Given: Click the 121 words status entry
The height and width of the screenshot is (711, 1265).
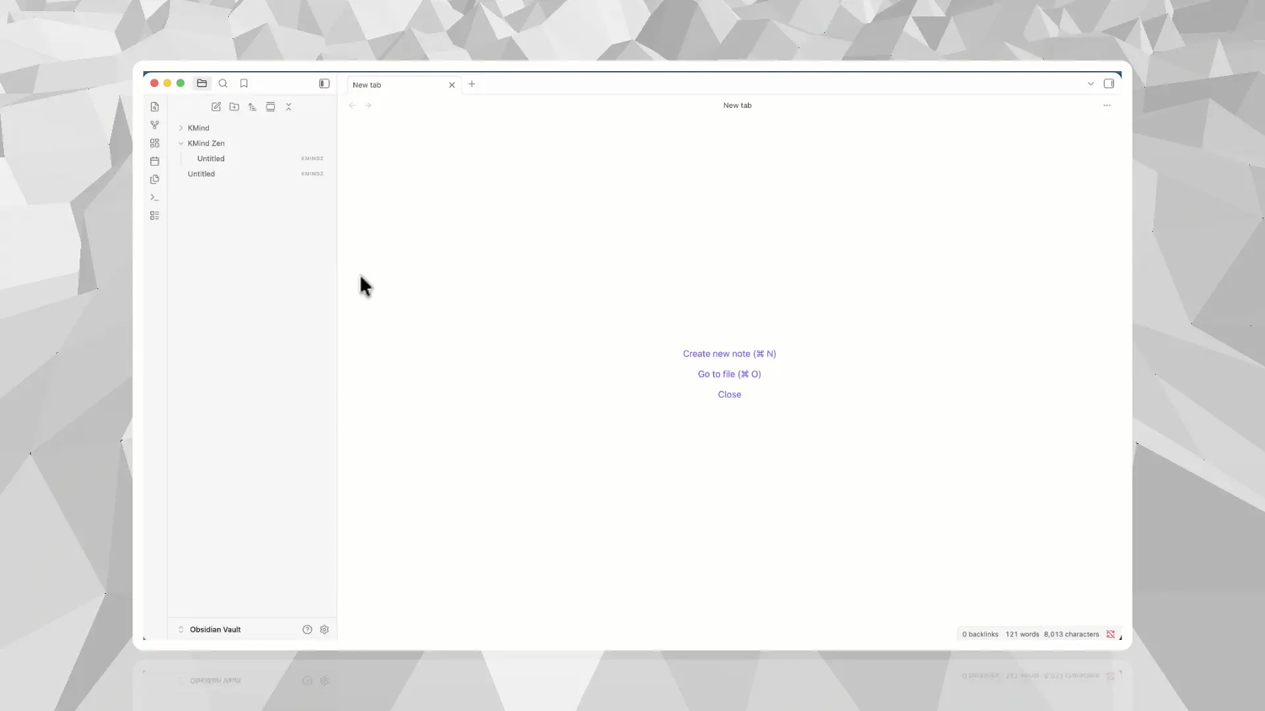Looking at the screenshot, I should (1022, 635).
